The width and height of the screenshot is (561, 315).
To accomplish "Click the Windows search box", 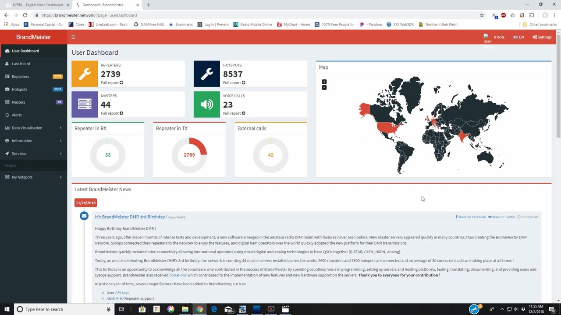I will click(64, 309).
